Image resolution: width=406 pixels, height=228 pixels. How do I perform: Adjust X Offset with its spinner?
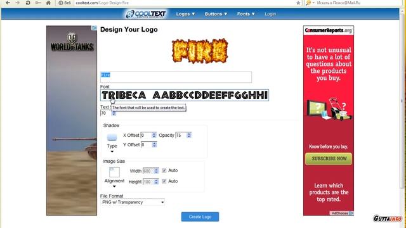point(154,135)
